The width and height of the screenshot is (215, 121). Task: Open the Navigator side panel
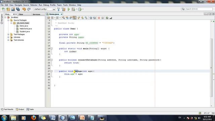(2, 19)
